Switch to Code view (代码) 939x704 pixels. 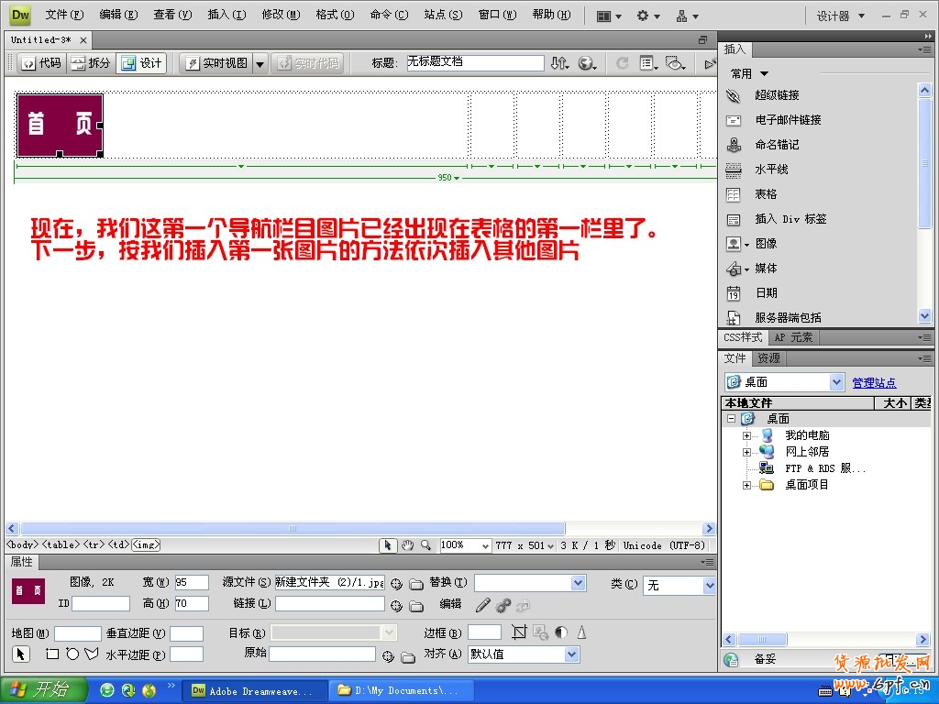pos(41,63)
